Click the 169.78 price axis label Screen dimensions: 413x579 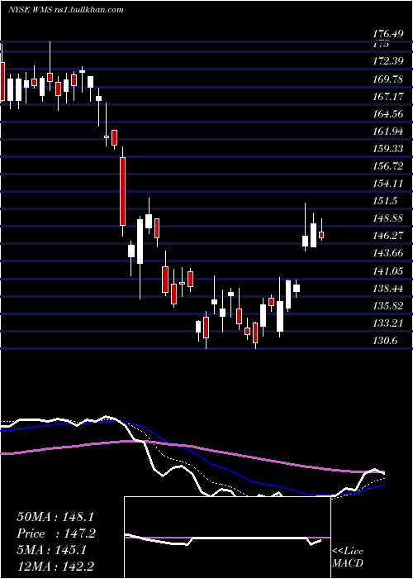pyautogui.click(x=388, y=79)
